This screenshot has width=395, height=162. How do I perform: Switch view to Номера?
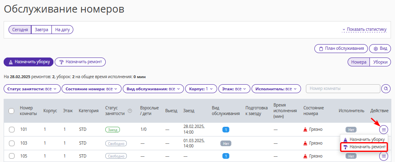[x=359, y=62]
